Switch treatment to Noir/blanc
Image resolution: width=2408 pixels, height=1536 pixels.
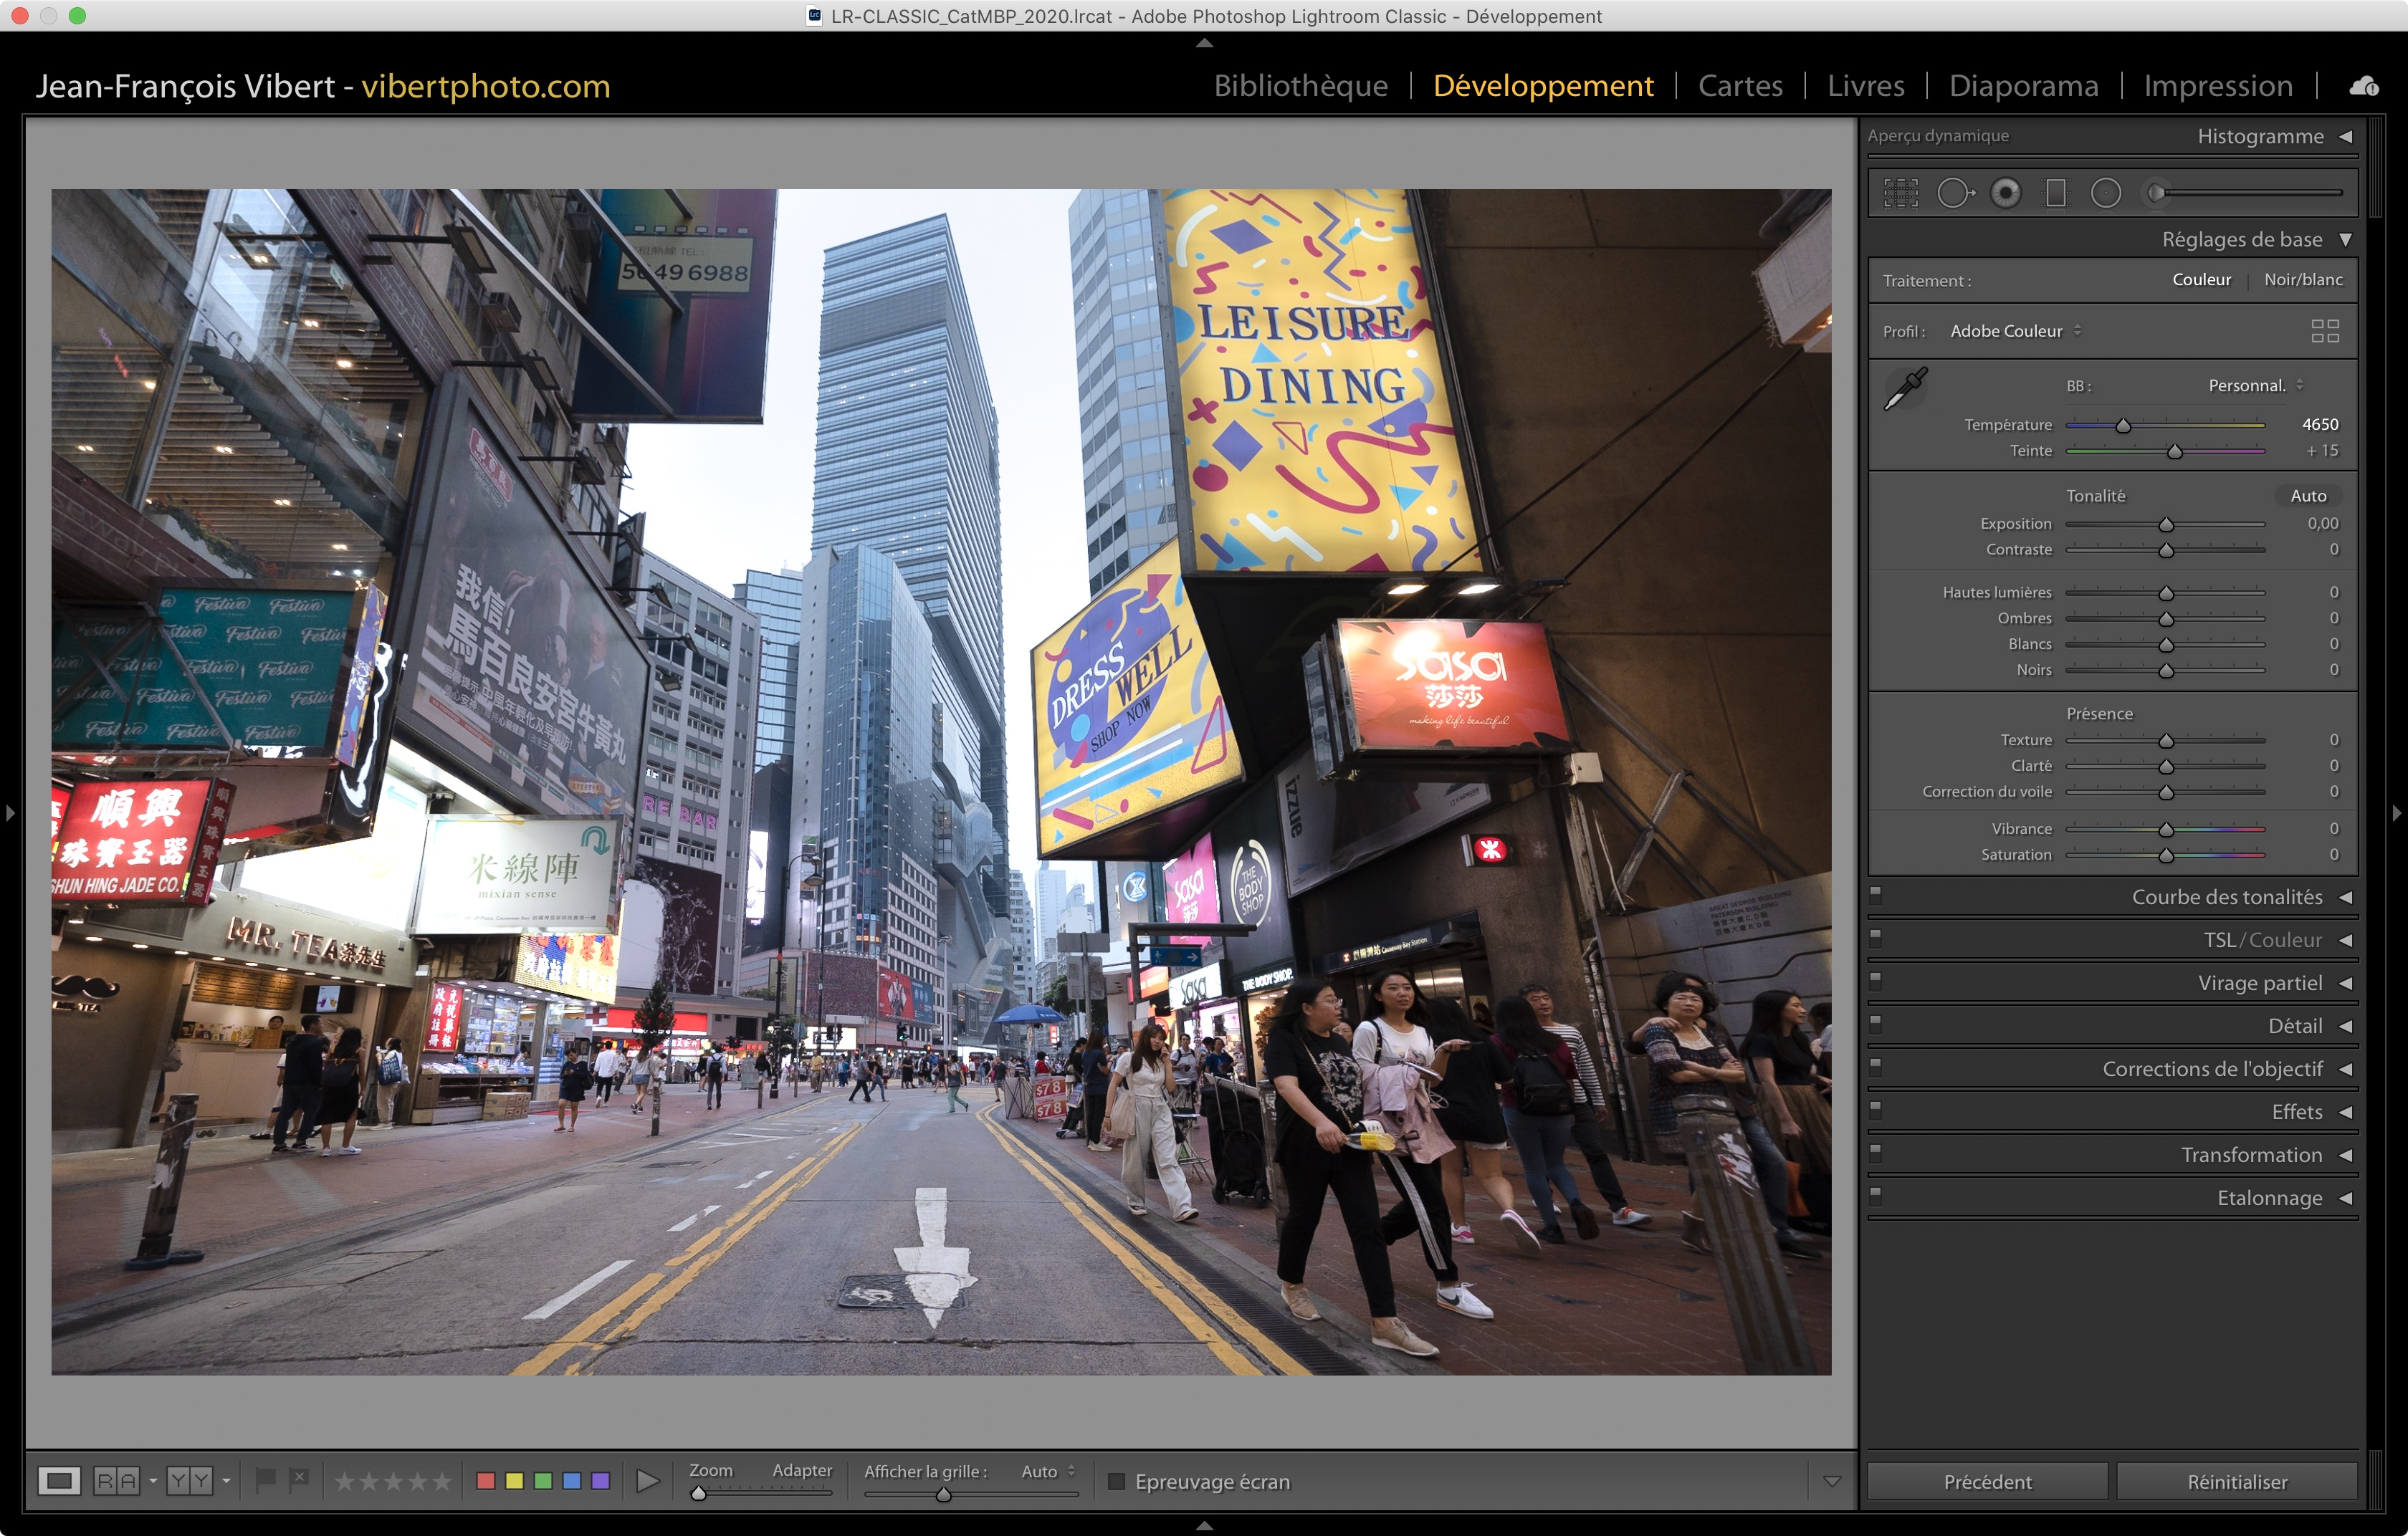[x=2302, y=280]
